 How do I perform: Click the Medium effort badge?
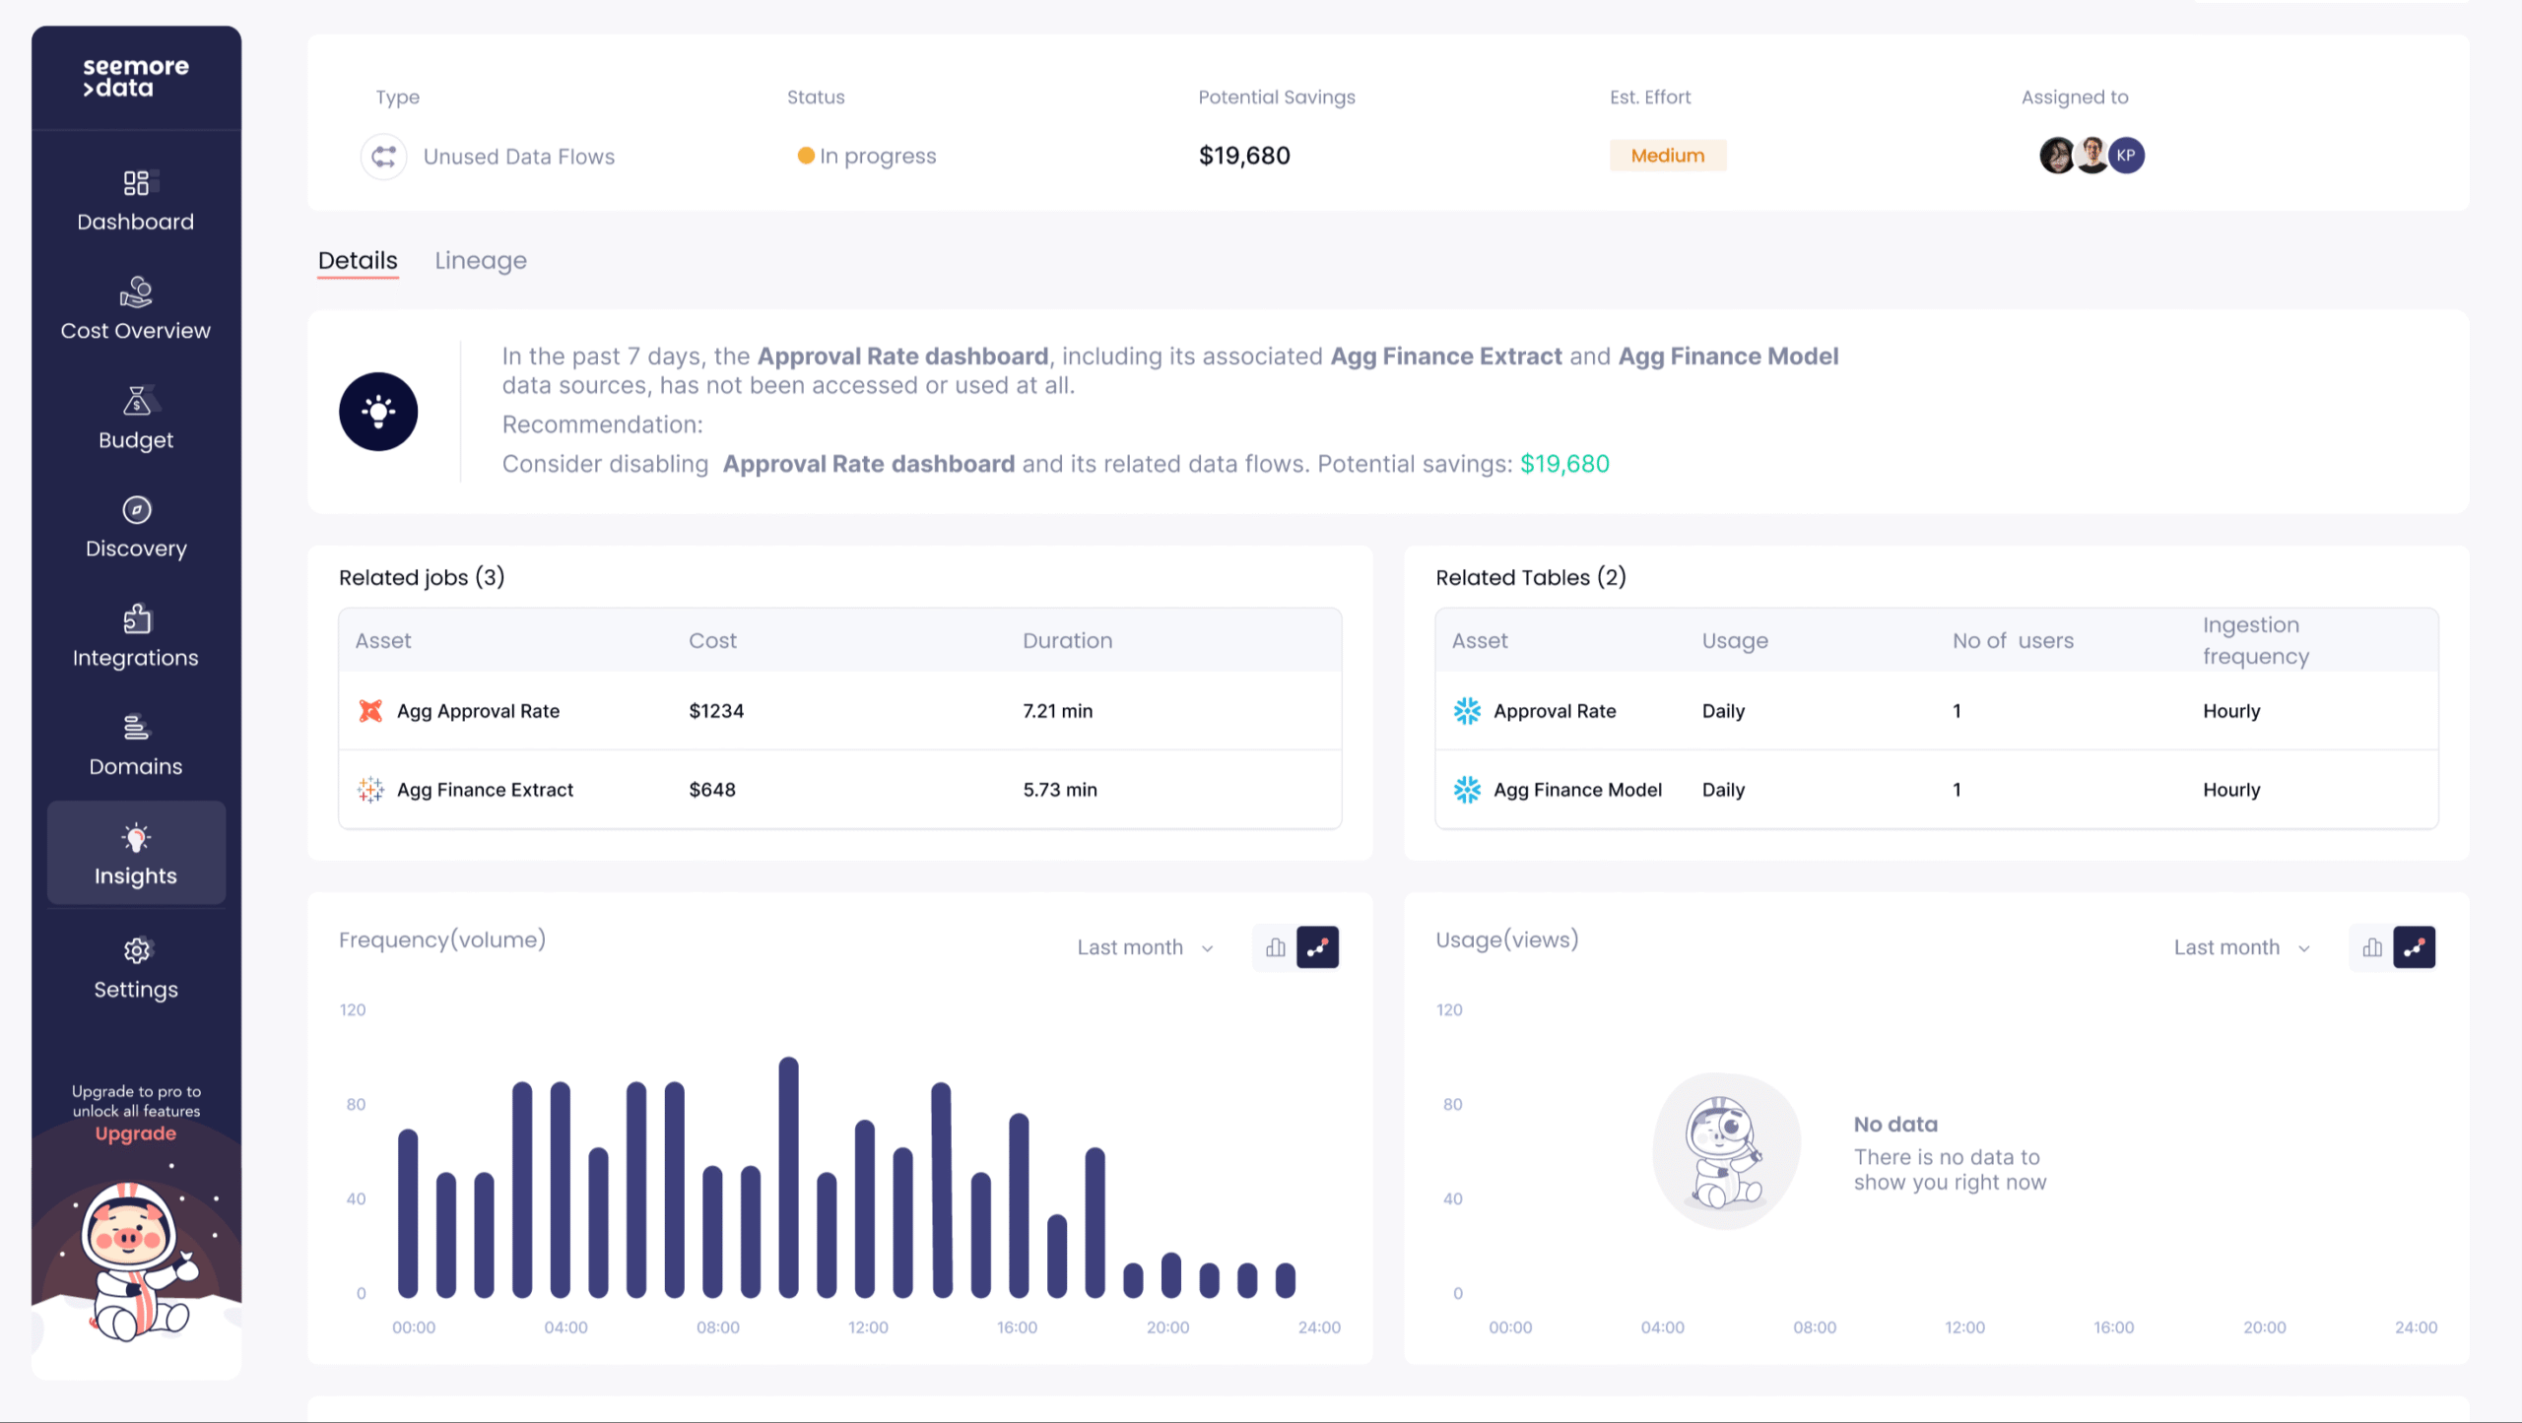(x=1667, y=156)
